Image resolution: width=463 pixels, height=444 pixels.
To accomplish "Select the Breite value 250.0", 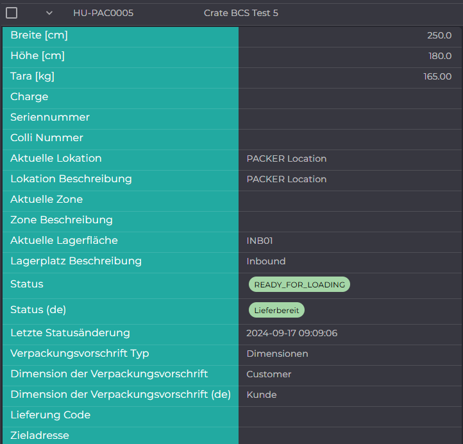I will [439, 35].
